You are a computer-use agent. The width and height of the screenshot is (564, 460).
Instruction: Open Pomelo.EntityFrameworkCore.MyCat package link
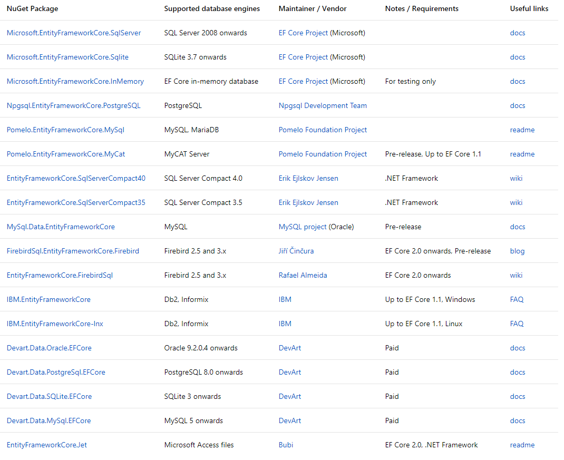click(x=66, y=154)
